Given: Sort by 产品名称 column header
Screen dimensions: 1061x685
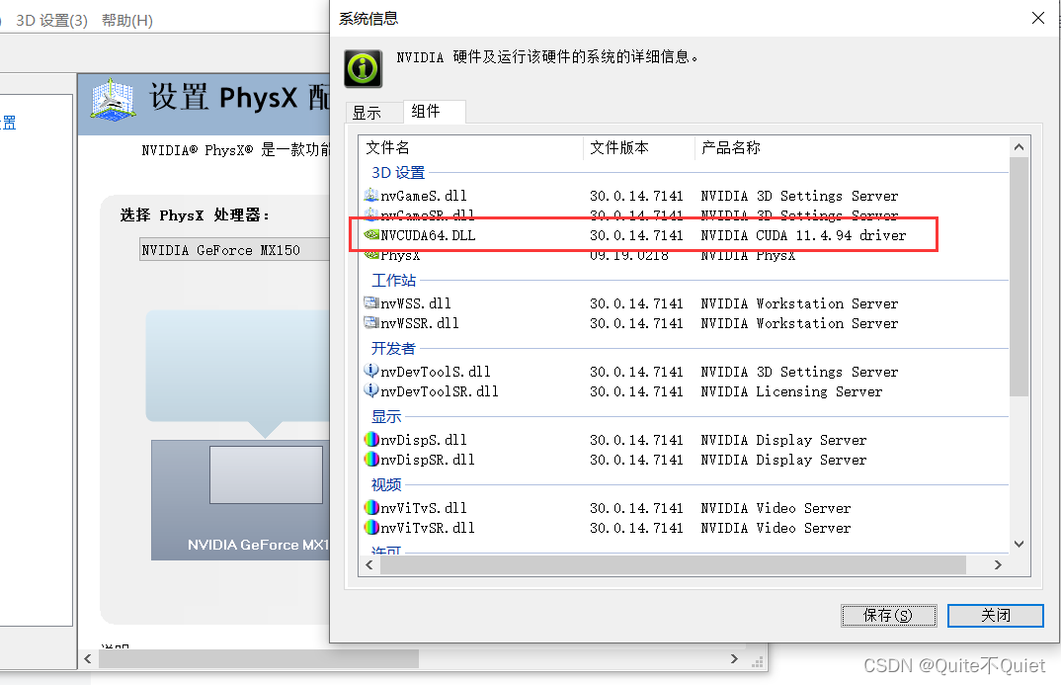Looking at the screenshot, I should coord(852,147).
